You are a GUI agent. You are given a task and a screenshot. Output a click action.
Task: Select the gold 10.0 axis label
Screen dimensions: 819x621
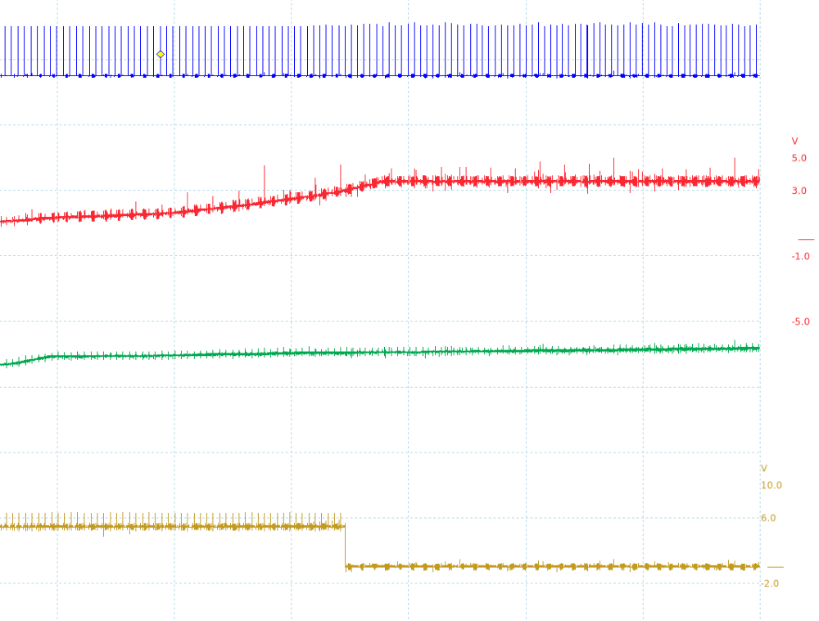click(771, 485)
